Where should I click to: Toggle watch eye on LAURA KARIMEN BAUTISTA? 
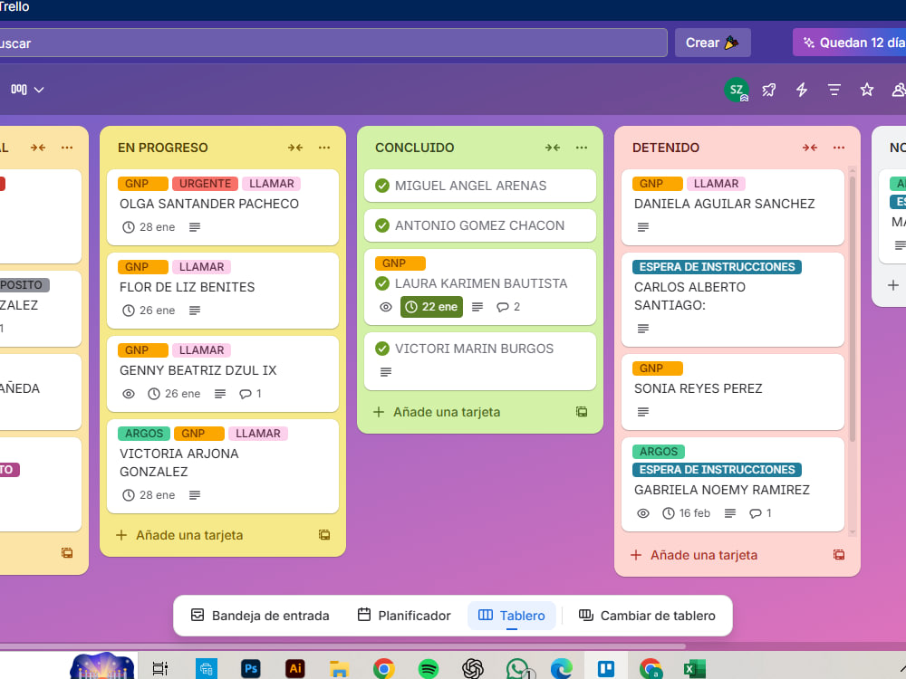(x=385, y=307)
